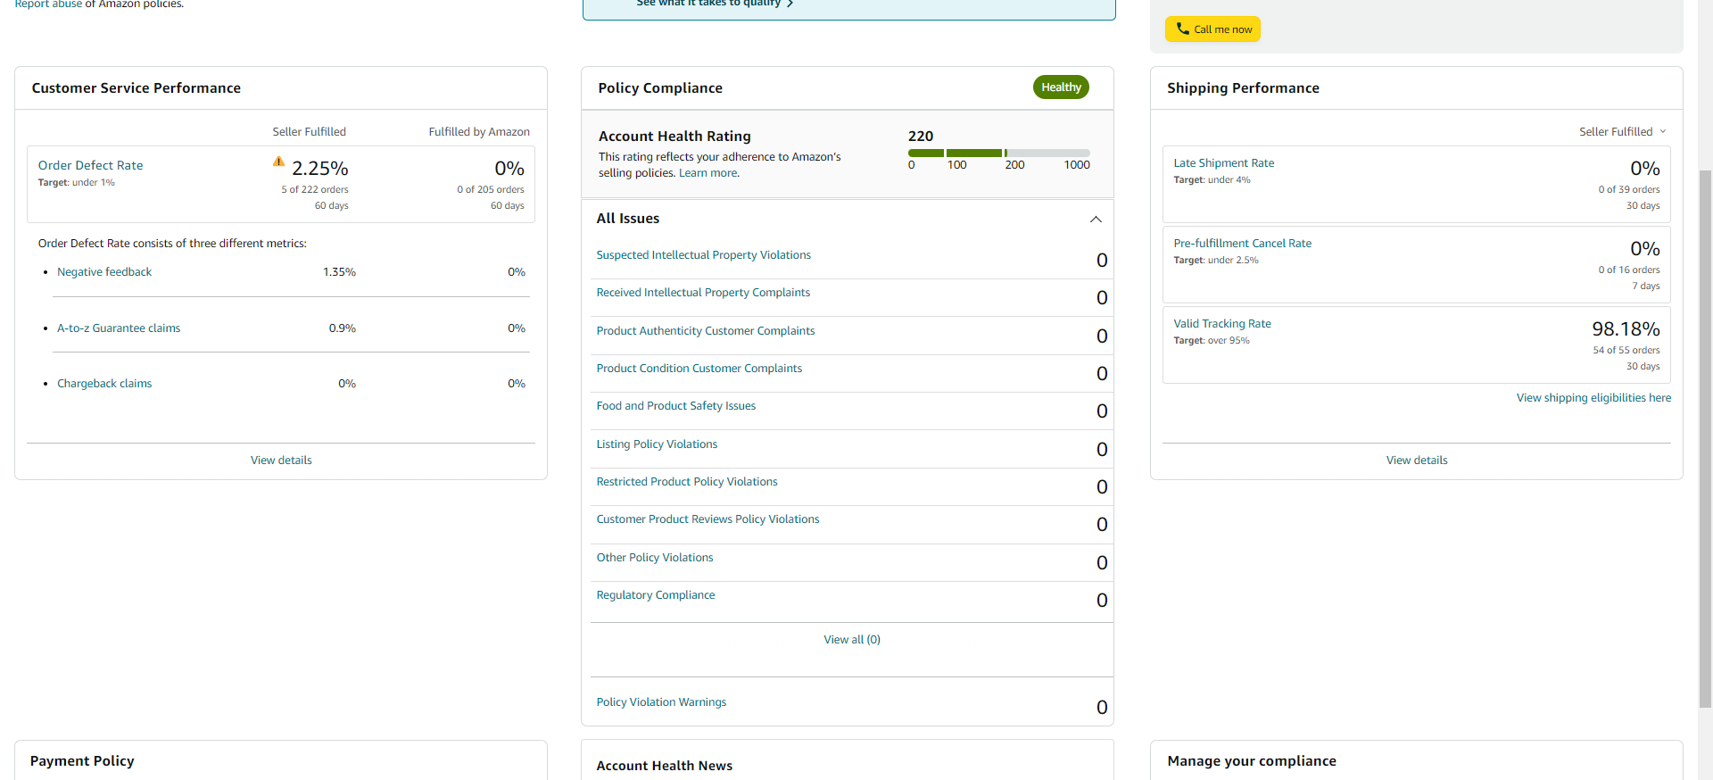Click the Account Health Rating progress bar
The height and width of the screenshot is (780, 1713).
(998, 153)
